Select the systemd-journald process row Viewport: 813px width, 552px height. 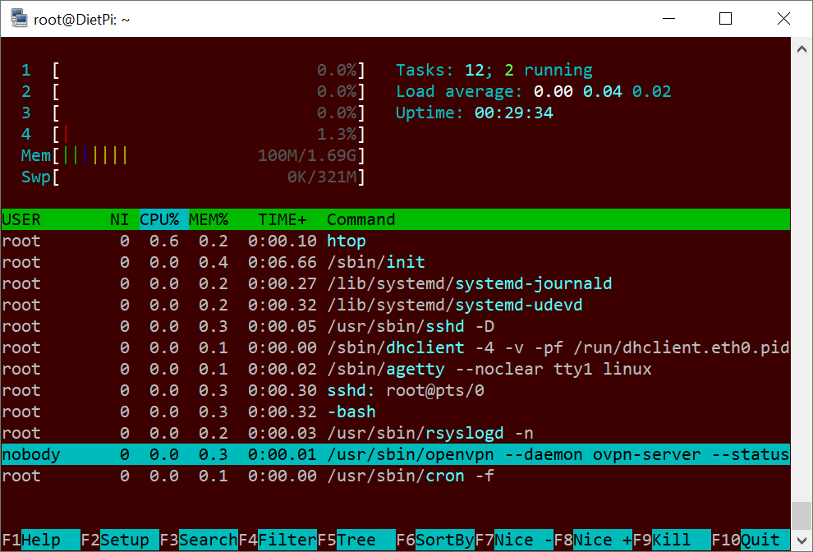396,283
